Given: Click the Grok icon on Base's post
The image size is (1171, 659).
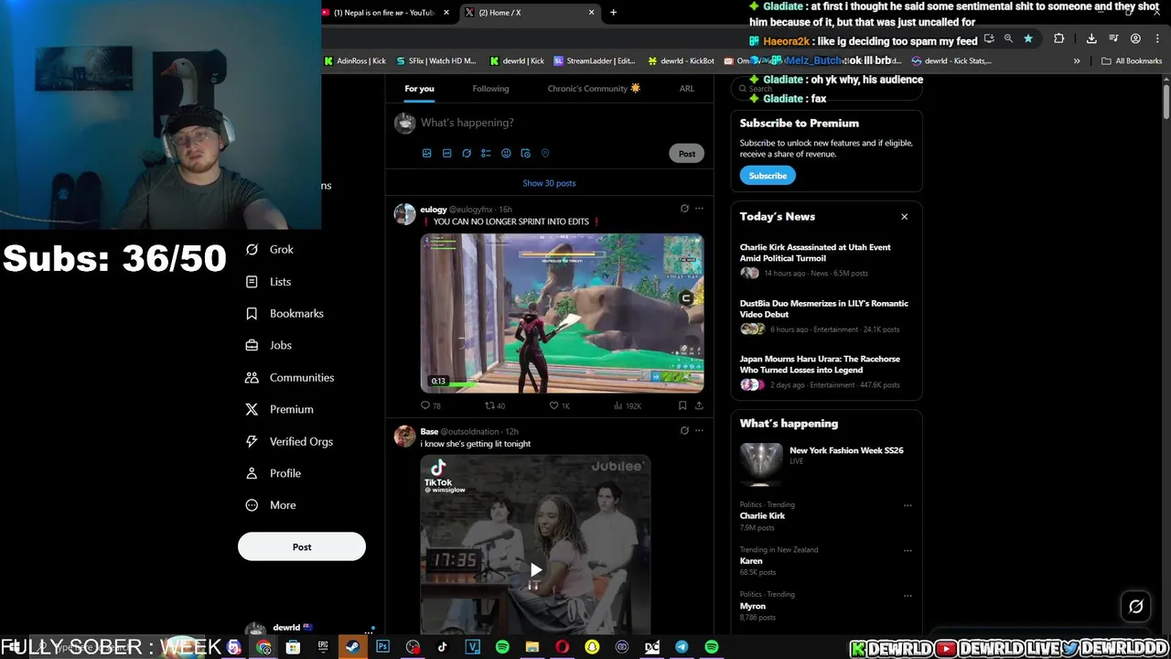Looking at the screenshot, I should 684,430.
